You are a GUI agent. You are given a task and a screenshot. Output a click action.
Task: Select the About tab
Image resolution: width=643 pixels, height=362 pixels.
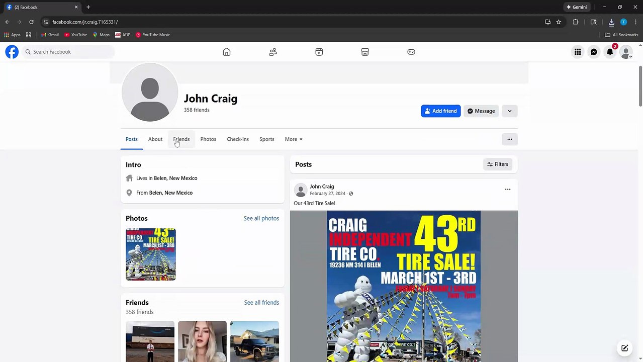(x=155, y=139)
